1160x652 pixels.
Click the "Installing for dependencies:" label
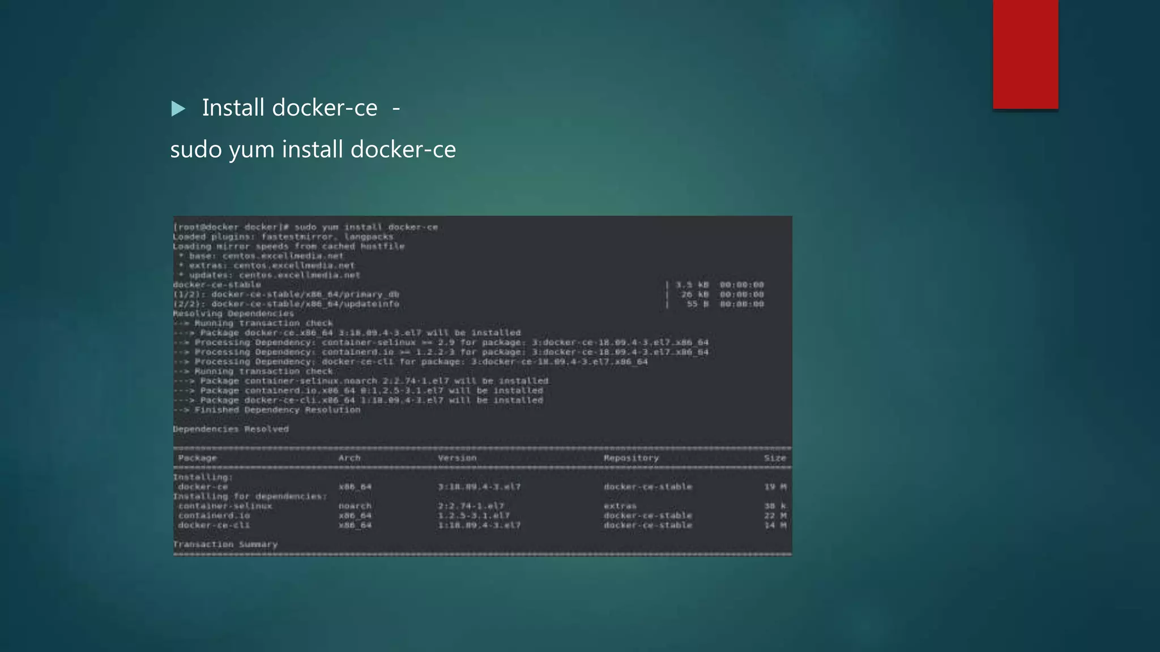(x=250, y=496)
